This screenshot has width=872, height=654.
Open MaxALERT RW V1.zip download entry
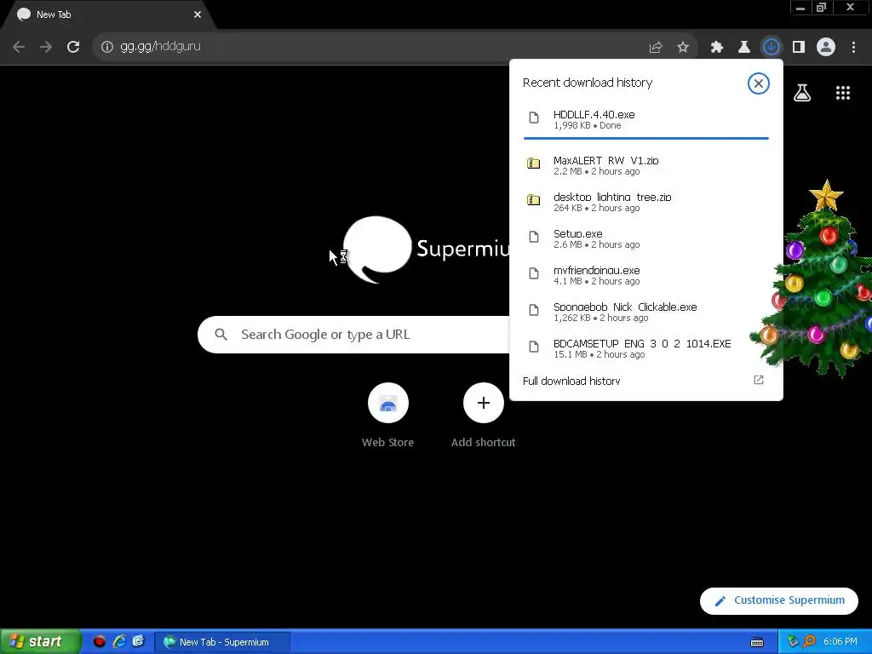(x=645, y=165)
